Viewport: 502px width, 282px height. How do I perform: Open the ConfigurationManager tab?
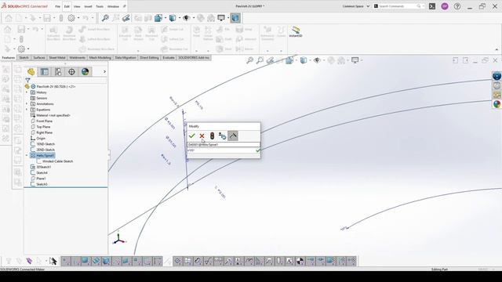tap(58, 71)
